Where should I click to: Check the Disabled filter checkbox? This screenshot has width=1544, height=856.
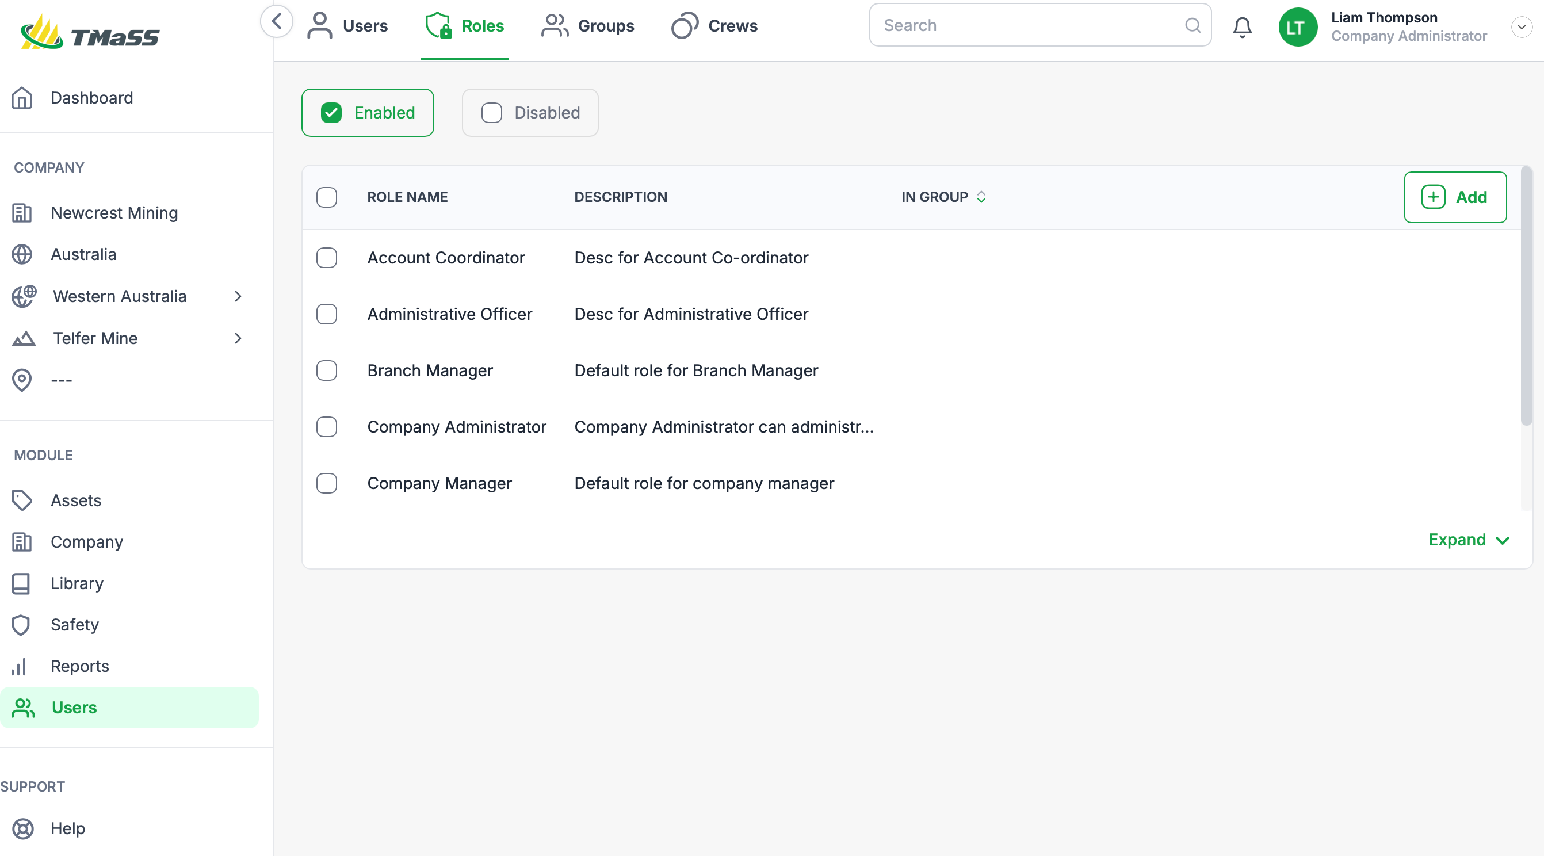point(491,113)
